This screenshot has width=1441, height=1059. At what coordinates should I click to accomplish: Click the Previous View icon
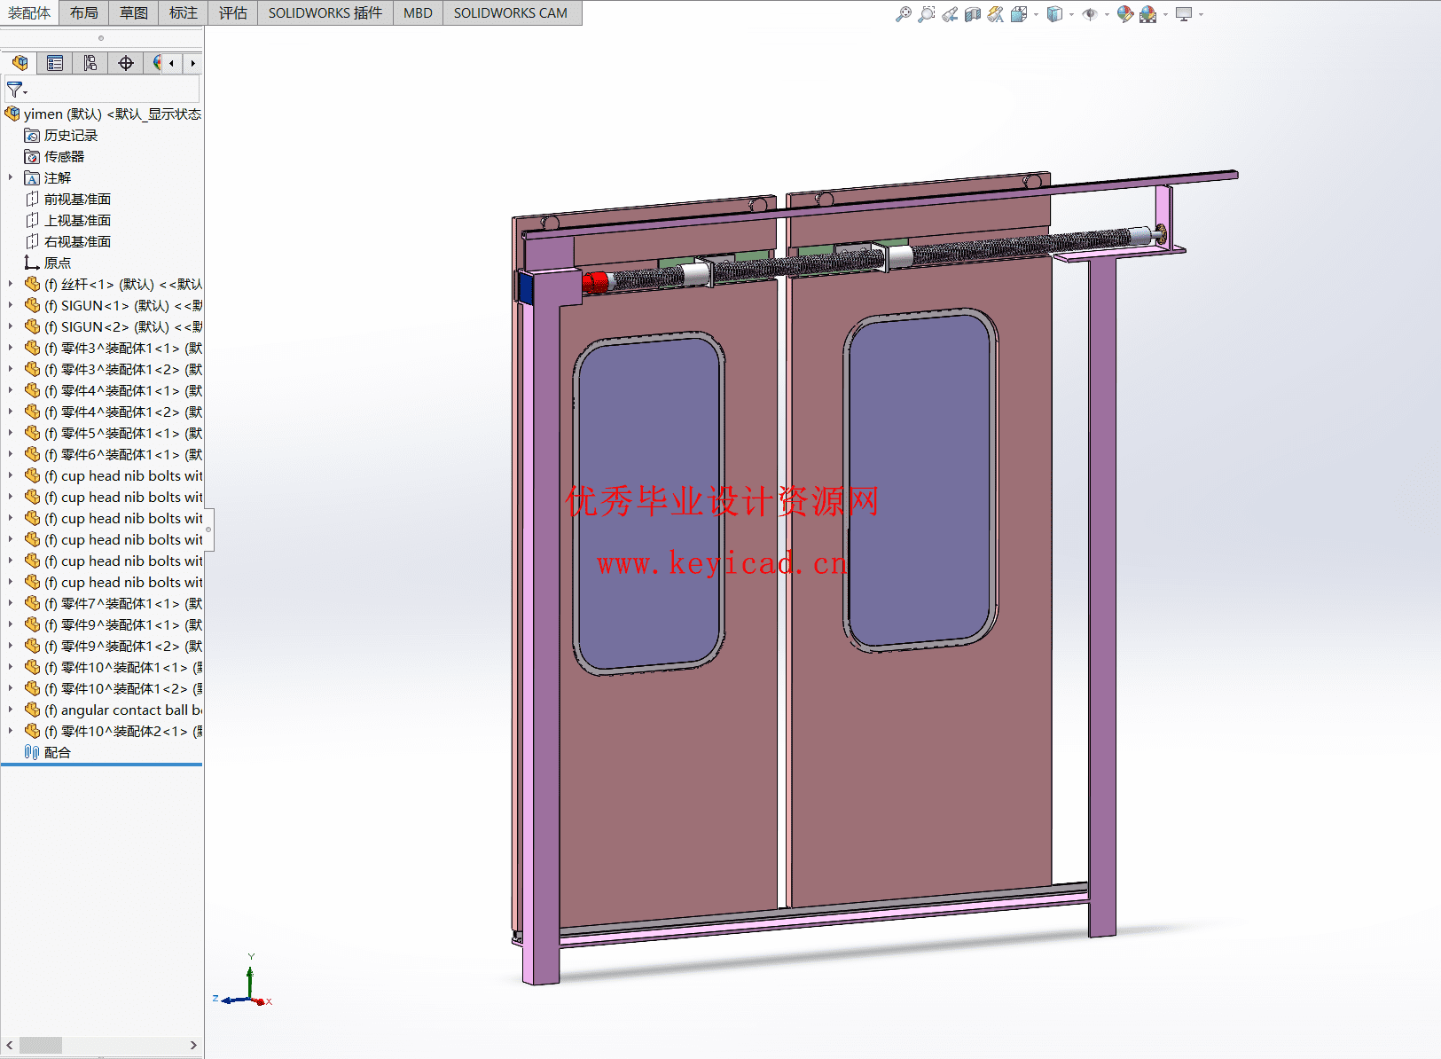[950, 14]
